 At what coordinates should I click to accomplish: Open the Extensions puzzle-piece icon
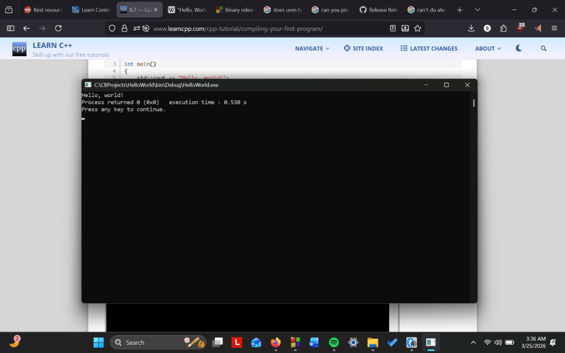click(503, 28)
